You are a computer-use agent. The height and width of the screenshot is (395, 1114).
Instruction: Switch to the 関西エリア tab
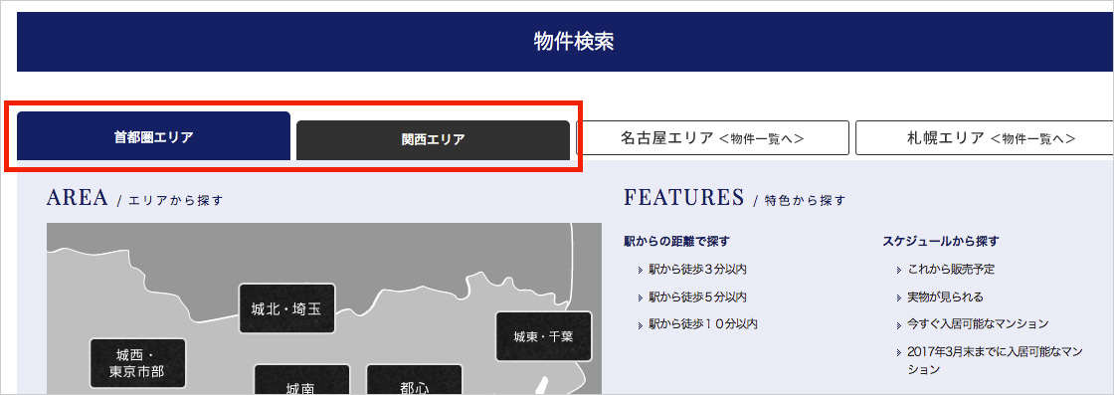tap(433, 140)
